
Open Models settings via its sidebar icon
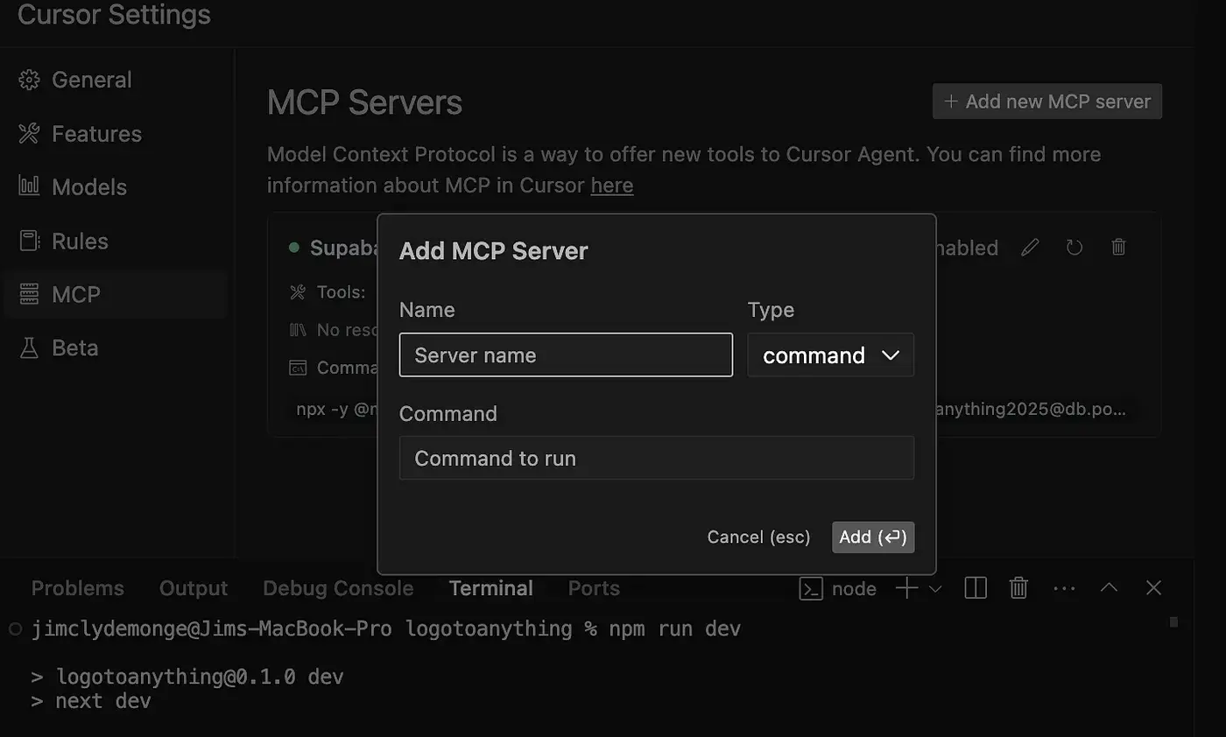pos(29,186)
